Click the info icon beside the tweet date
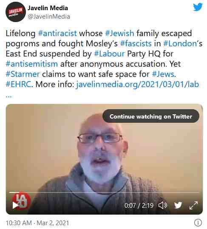Image resolution: width=207 pixels, height=229 pixels. [x=198, y=223]
